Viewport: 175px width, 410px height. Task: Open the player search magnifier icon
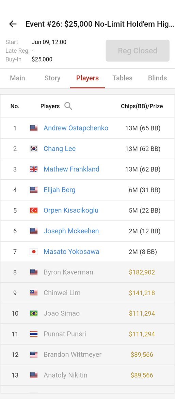tap(68, 106)
